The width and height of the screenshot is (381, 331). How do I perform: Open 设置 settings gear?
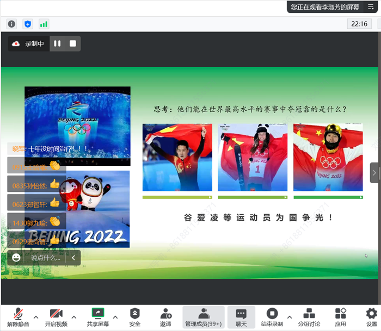tap(372, 317)
